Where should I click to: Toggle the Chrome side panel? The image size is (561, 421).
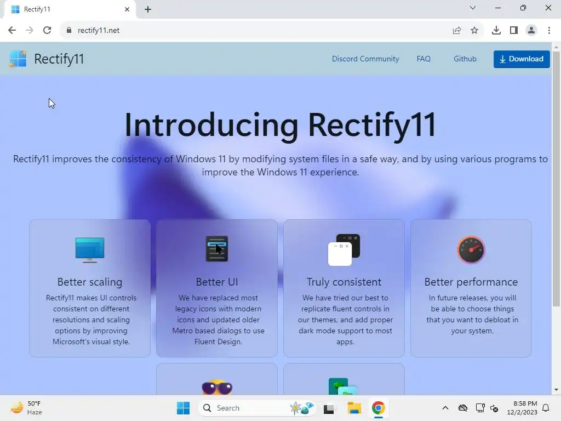[x=514, y=31]
